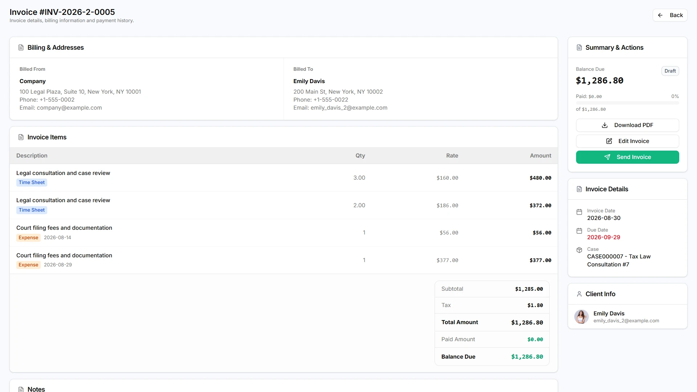The width and height of the screenshot is (697, 392).
Task: Click Emily Davis name in Client Info
Action: pyautogui.click(x=609, y=314)
